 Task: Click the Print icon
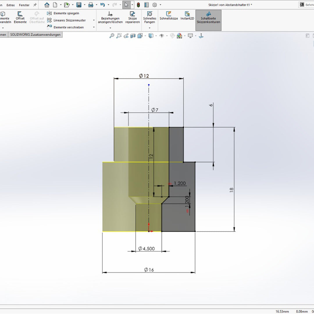[91, 5]
